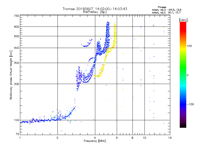The width and height of the screenshot is (200, 150).
Task: Click the small blue arc trace above 400 km
Action: pos(87,43)
